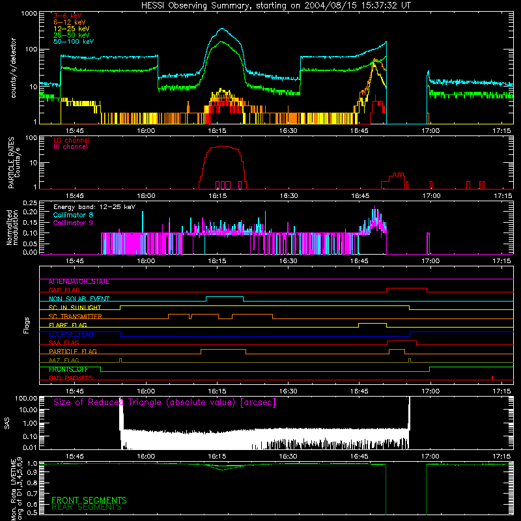Select the REAR SEGMENTS legend label
Viewport: 521px width, 521px height.
tap(87, 507)
